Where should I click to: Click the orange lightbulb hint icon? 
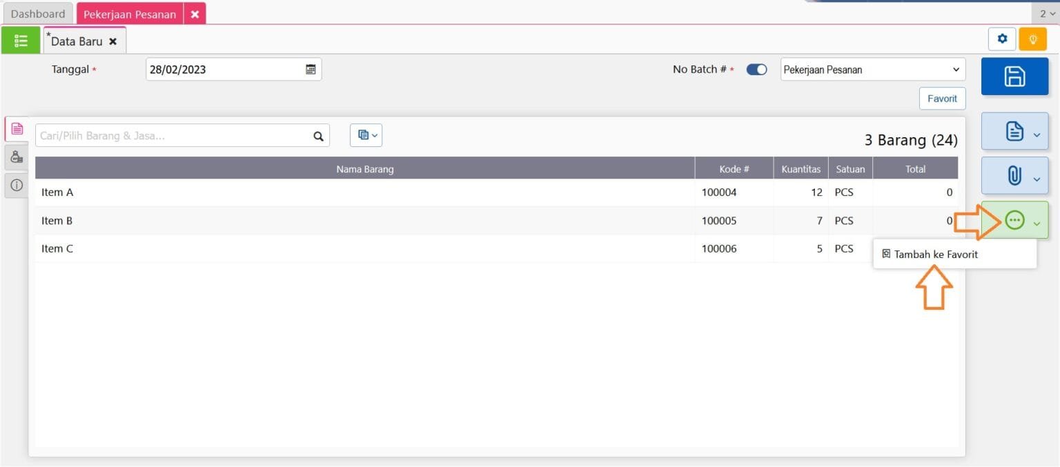(x=1033, y=39)
